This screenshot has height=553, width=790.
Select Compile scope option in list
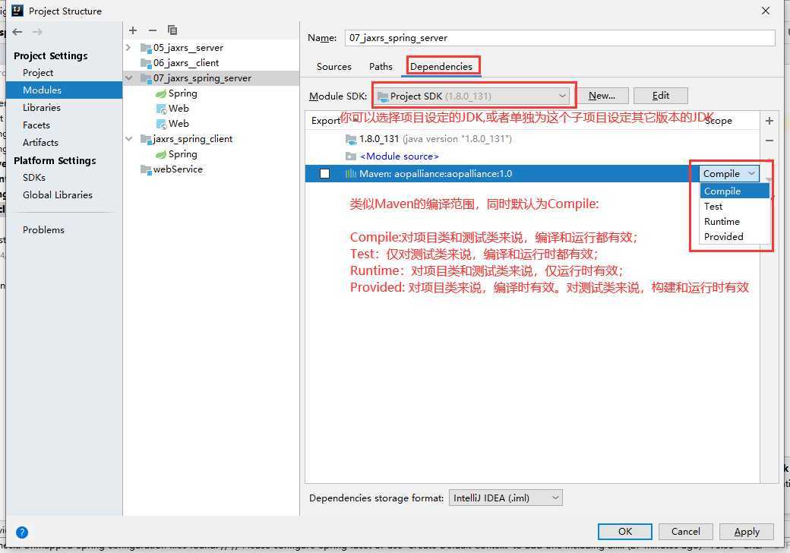click(735, 191)
